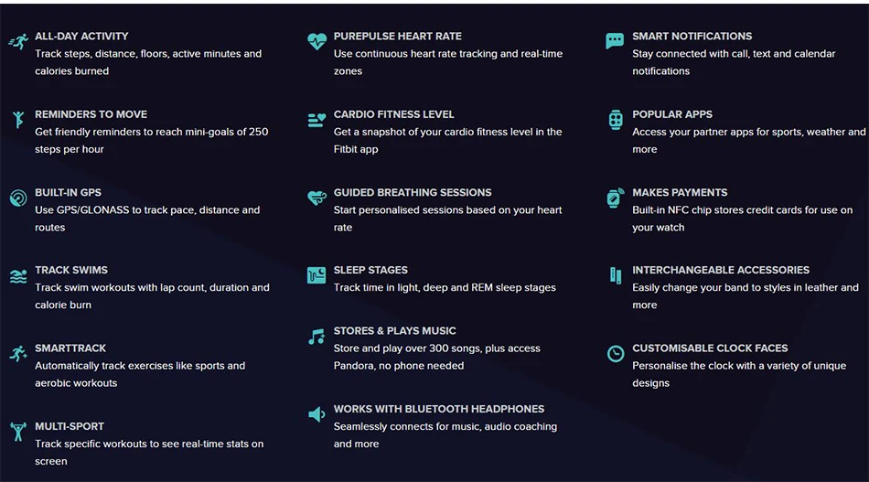Click the Reminders to Move stretching figure icon
The width and height of the screenshot is (869, 482).
pyautogui.click(x=18, y=119)
